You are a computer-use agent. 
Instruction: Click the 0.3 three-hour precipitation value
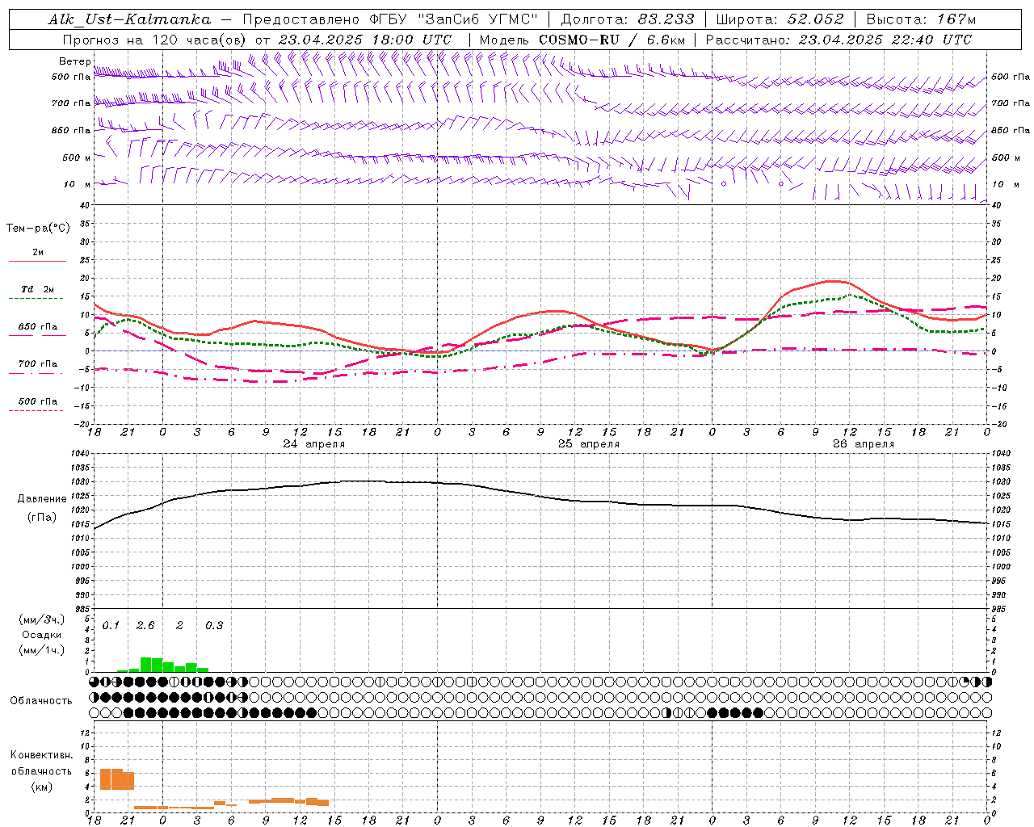[214, 626]
